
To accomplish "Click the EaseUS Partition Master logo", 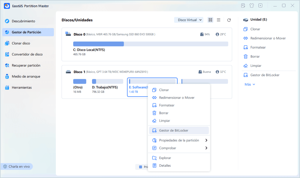I will pos(7,6).
